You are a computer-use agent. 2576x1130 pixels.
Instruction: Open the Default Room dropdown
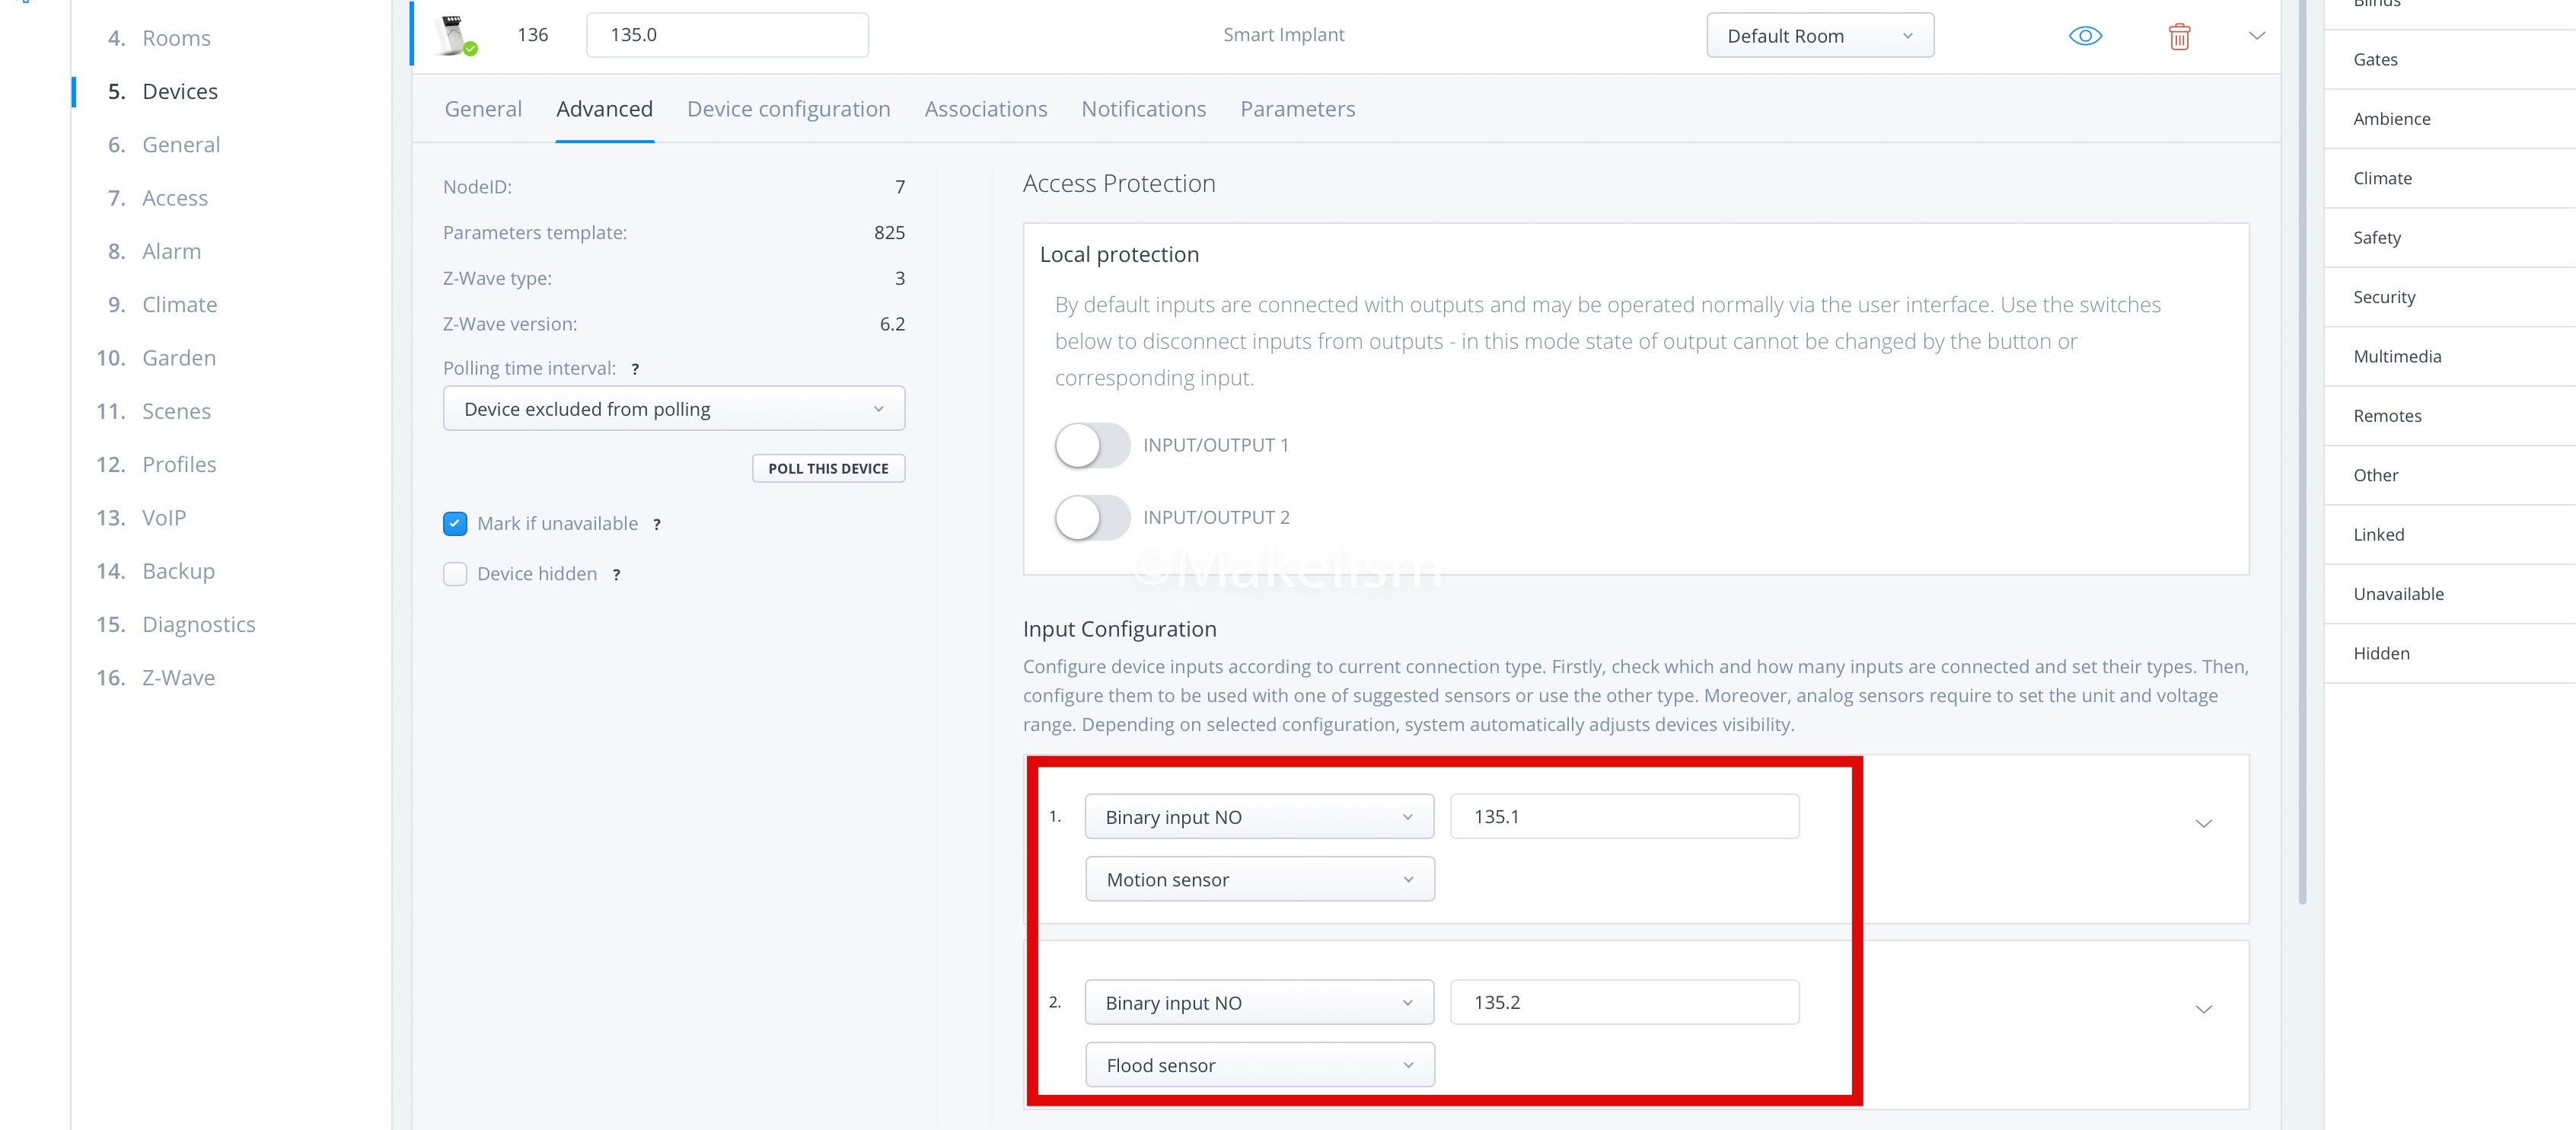pyautogui.click(x=1819, y=36)
